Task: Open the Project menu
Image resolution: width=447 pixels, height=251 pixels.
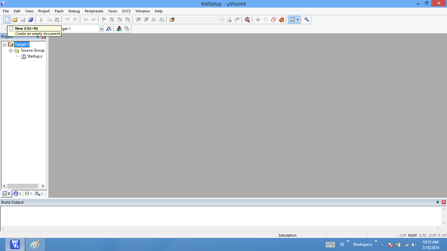Action: coord(44,11)
